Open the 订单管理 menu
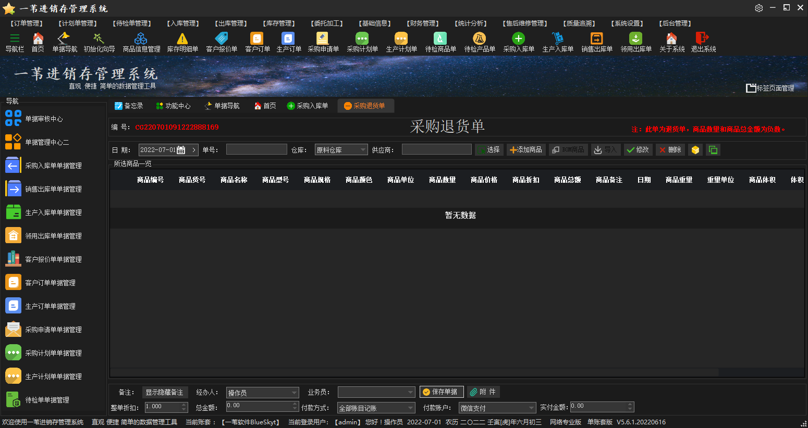 tap(27, 23)
